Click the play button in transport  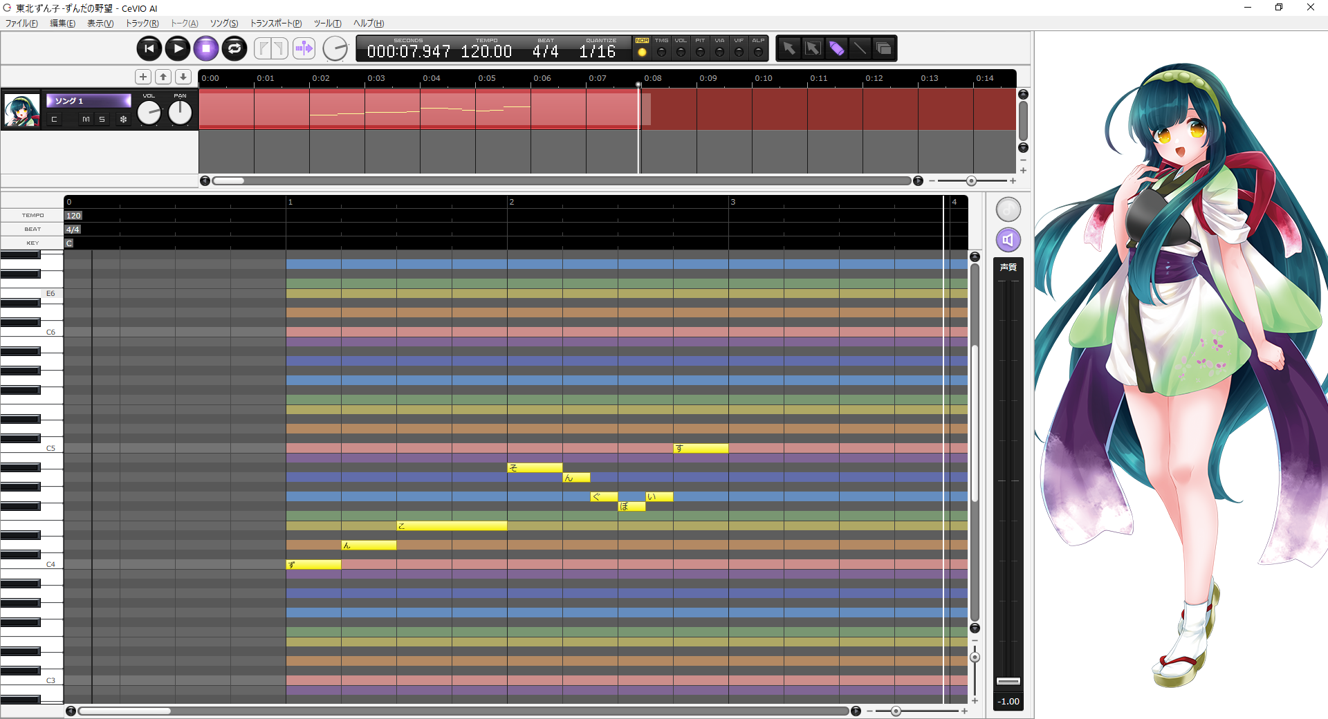[x=178, y=48]
